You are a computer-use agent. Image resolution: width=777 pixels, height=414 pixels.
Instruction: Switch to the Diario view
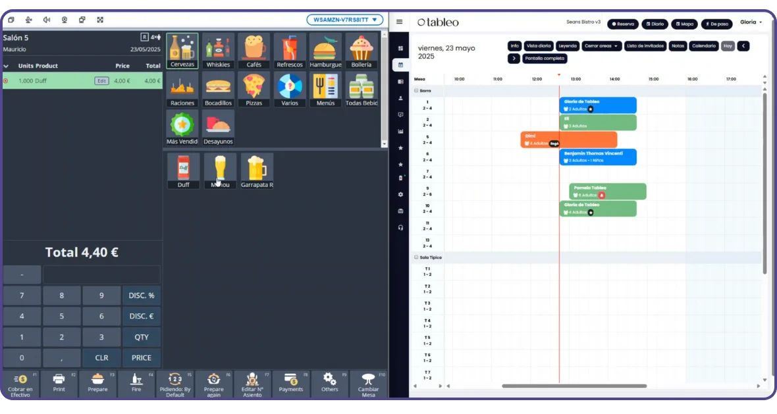coord(655,24)
